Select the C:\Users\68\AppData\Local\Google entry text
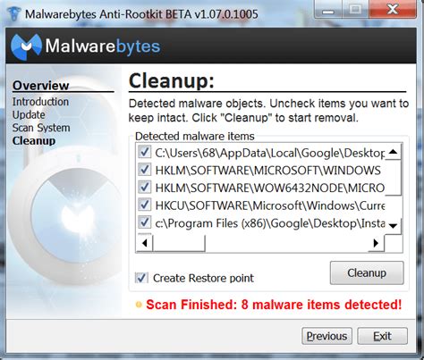Image resolution: width=424 pixels, height=360 pixels. coord(270,153)
